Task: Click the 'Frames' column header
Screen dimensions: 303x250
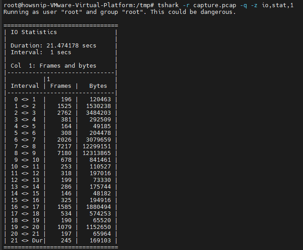Action: point(61,86)
